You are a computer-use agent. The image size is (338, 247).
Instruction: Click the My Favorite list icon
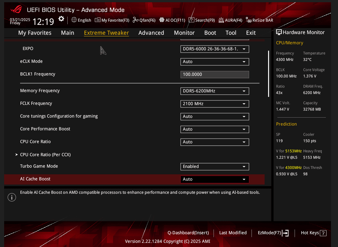tap(98, 20)
